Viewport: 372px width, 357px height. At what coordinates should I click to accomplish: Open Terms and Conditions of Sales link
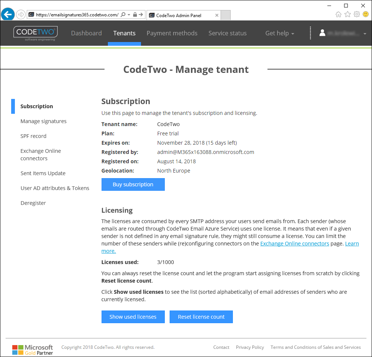[x=315, y=347]
